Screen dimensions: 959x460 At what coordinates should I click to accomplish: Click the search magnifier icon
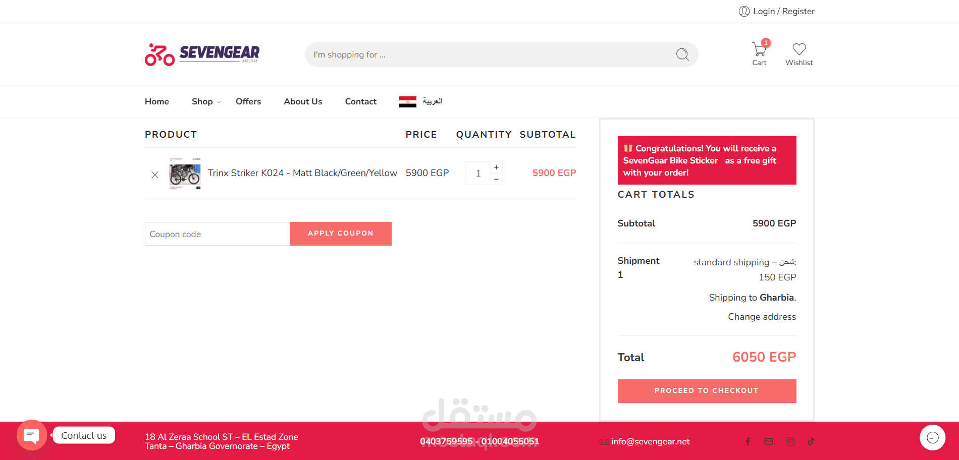click(682, 54)
